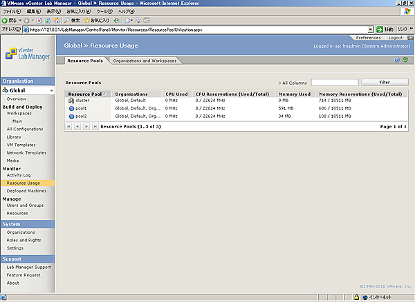Open VM Templates in the sidebar

coord(21,145)
